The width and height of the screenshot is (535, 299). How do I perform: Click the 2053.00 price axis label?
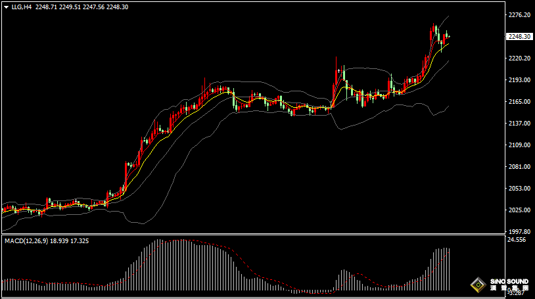[519, 189]
